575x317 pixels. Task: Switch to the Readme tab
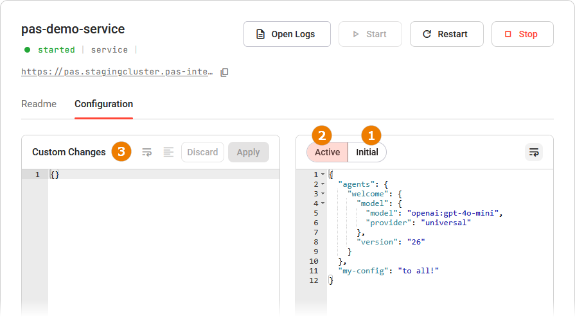(39, 104)
